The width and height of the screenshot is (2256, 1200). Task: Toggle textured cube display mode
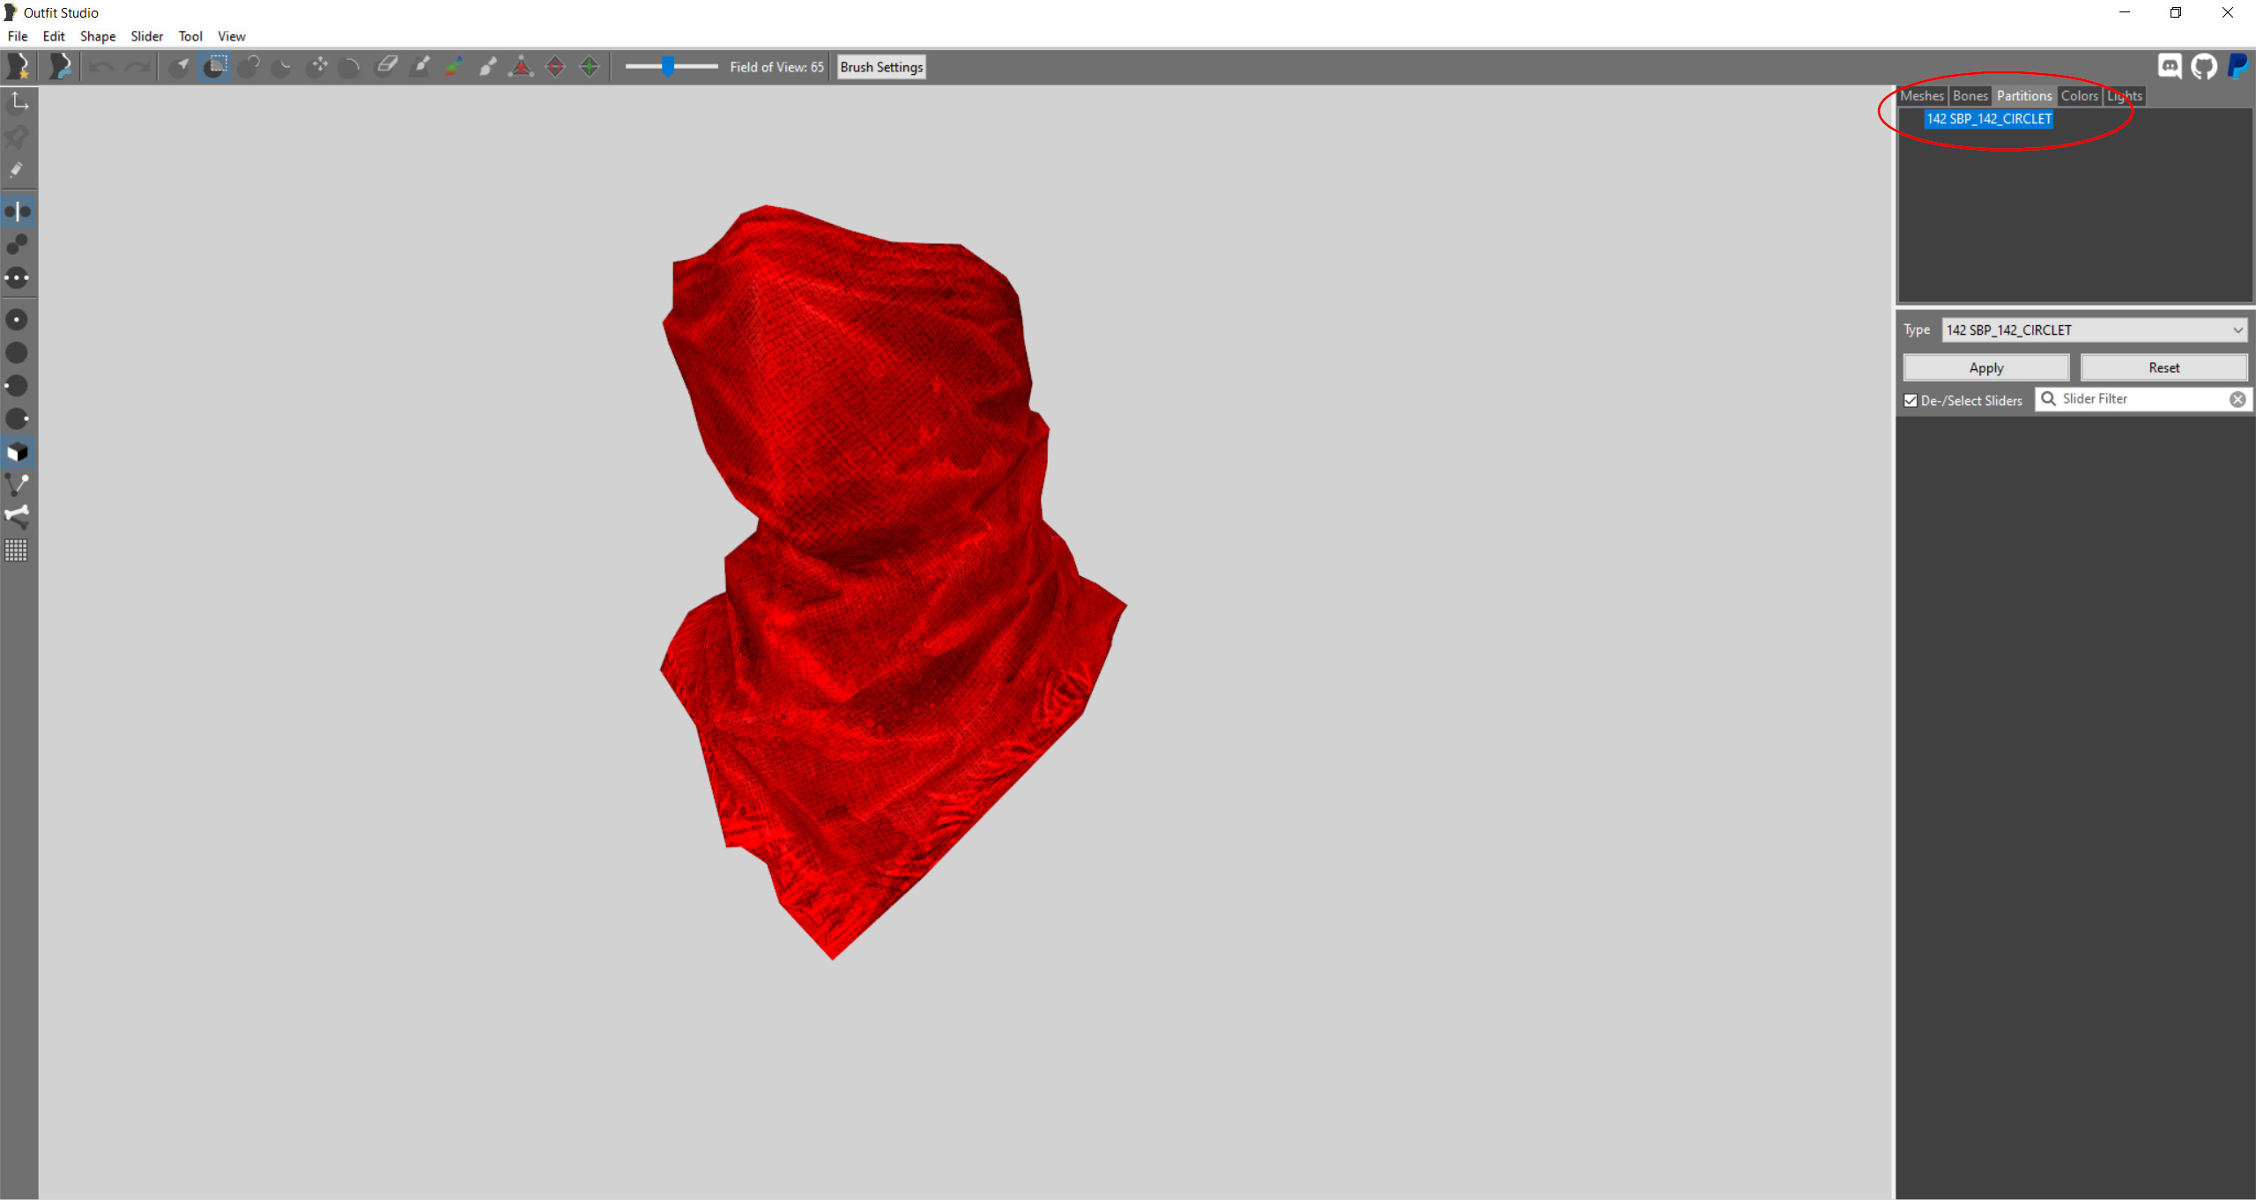tap(18, 453)
